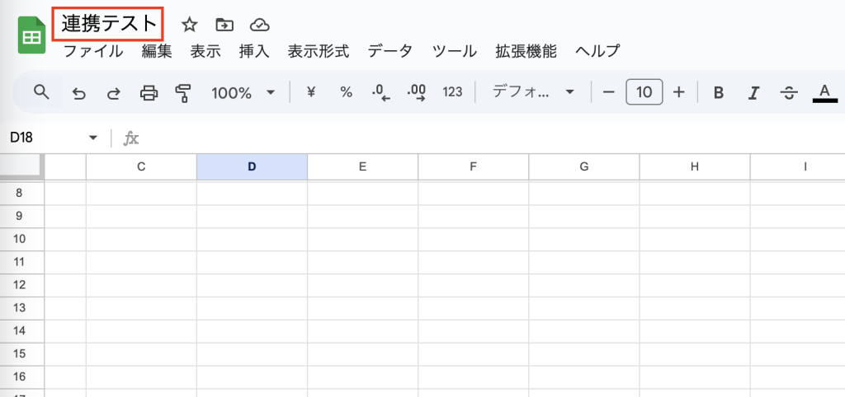
Task: Open the ファイル menu
Action: (93, 51)
